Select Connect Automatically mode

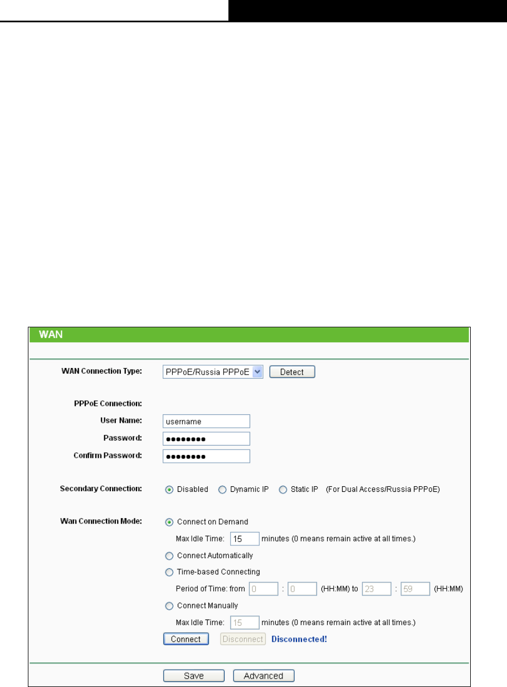pyautogui.click(x=169, y=556)
